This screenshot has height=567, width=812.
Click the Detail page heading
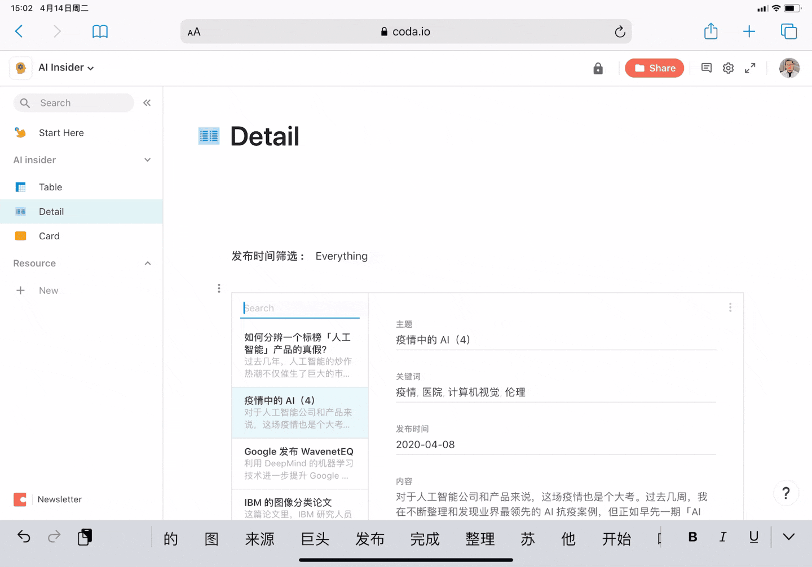pos(264,136)
